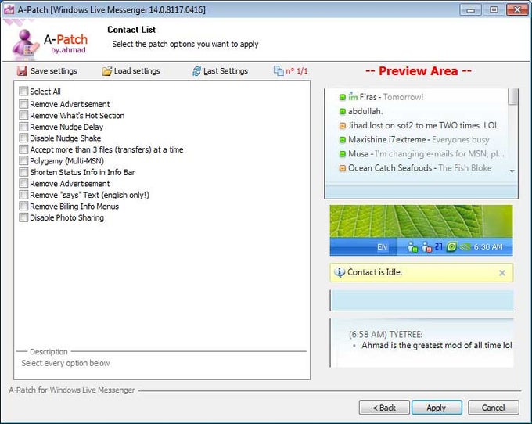Tick Remove "says" Text option
The image size is (532, 424).
[23, 195]
